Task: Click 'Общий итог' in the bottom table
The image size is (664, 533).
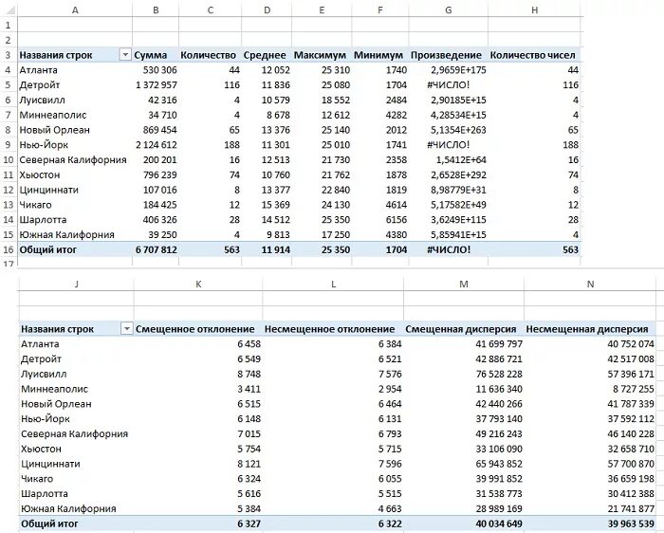Action: coord(49,524)
